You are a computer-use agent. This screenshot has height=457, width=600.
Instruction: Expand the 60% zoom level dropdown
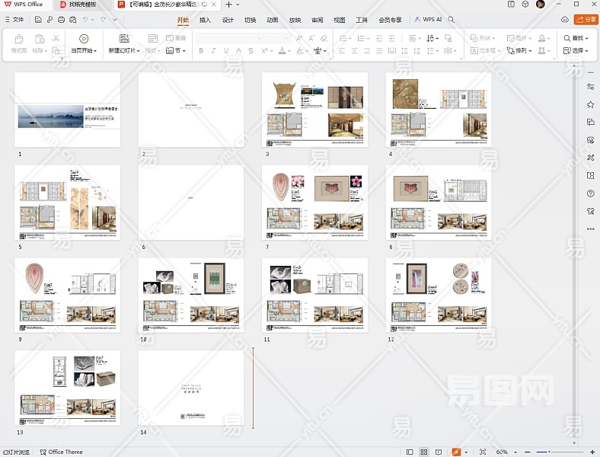click(x=515, y=452)
